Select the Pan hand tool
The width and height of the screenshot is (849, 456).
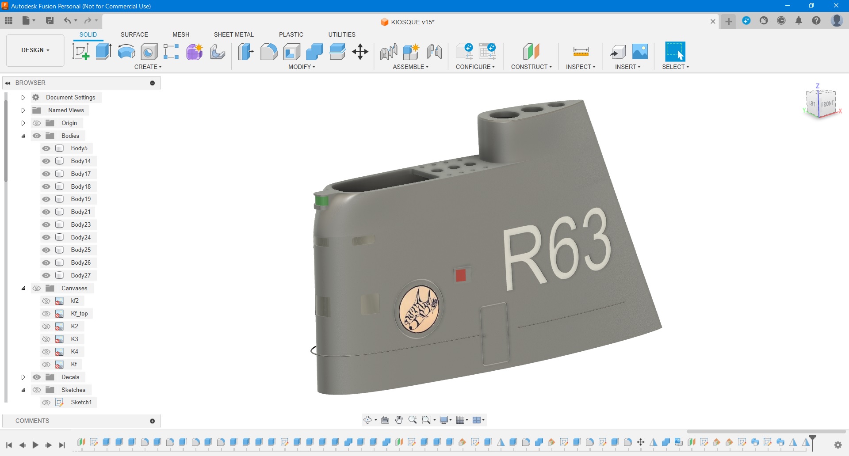pyautogui.click(x=399, y=420)
